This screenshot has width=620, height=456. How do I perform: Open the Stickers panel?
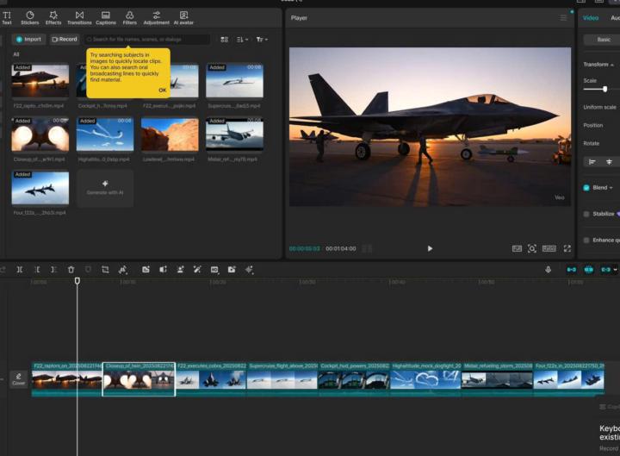(x=29, y=17)
